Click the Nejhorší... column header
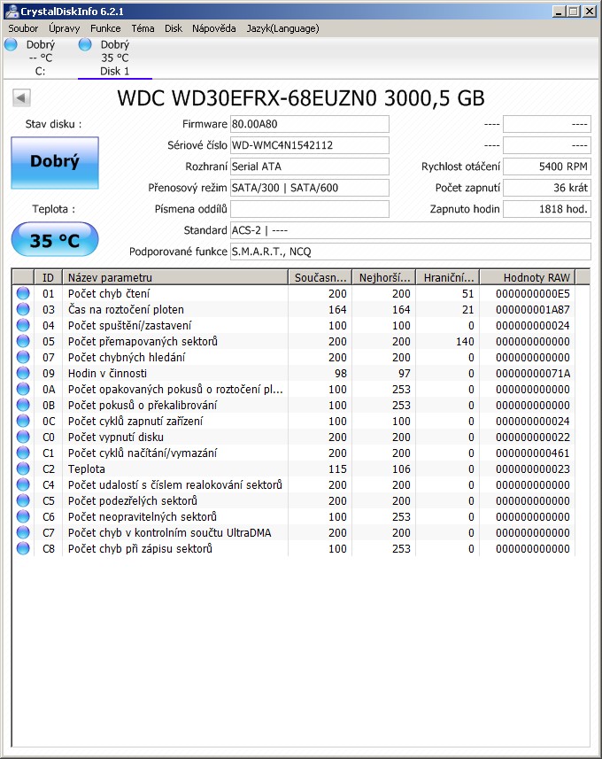The image size is (602, 759). point(384,277)
